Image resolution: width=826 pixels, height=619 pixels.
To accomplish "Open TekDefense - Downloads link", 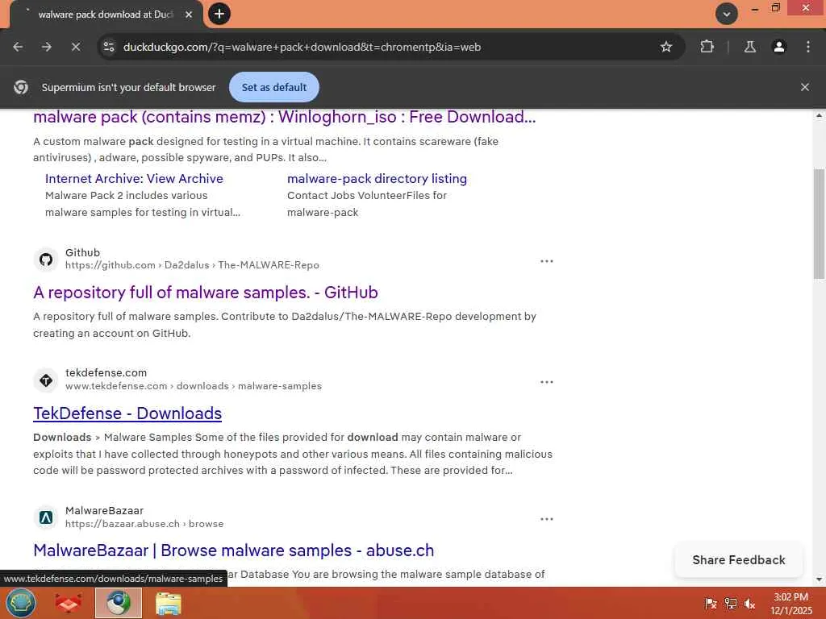I will [127, 413].
